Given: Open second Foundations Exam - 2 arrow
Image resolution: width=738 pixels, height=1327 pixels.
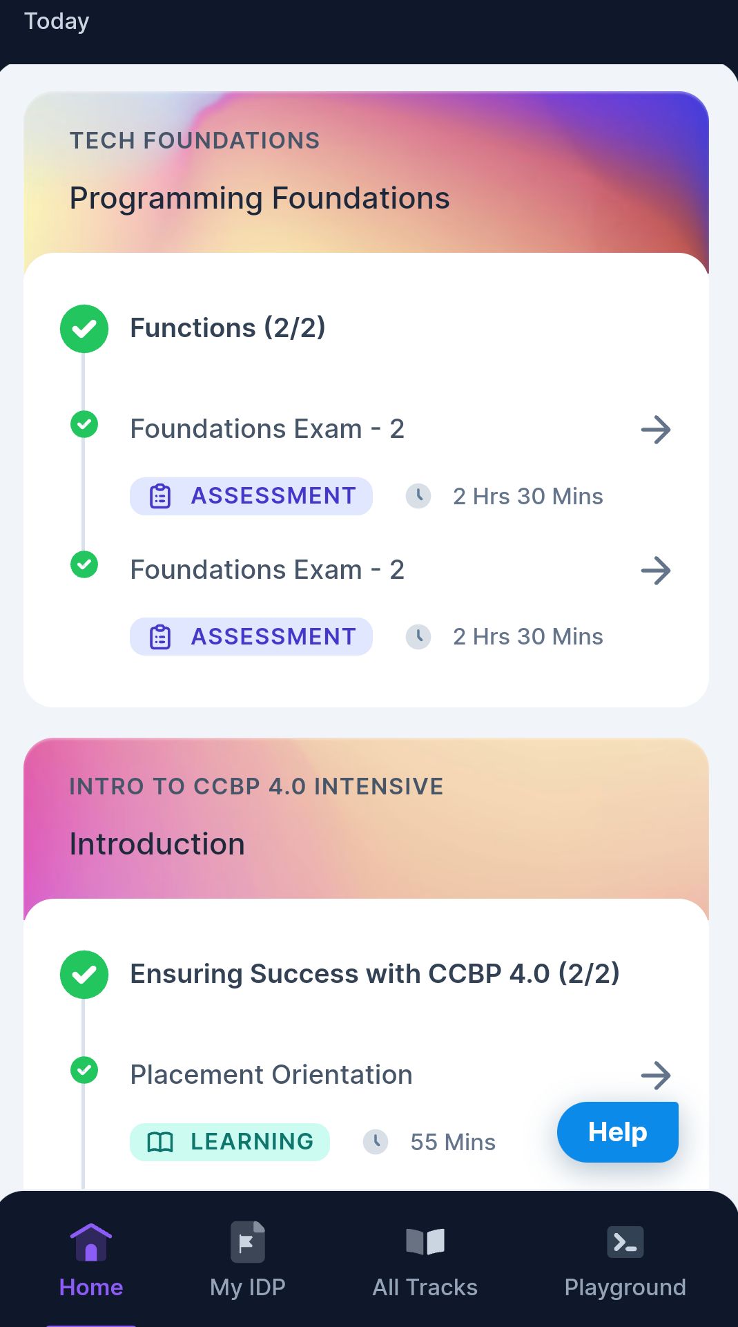Looking at the screenshot, I should pyautogui.click(x=656, y=571).
